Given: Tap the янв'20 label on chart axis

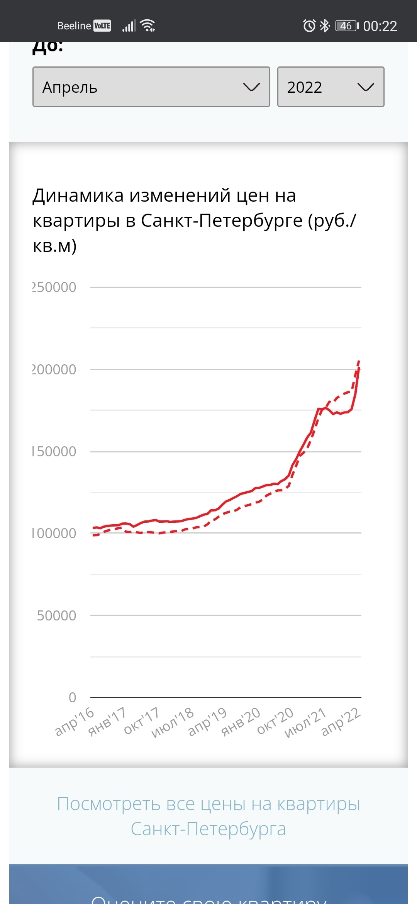Looking at the screenshot, I should coord(241,721).
